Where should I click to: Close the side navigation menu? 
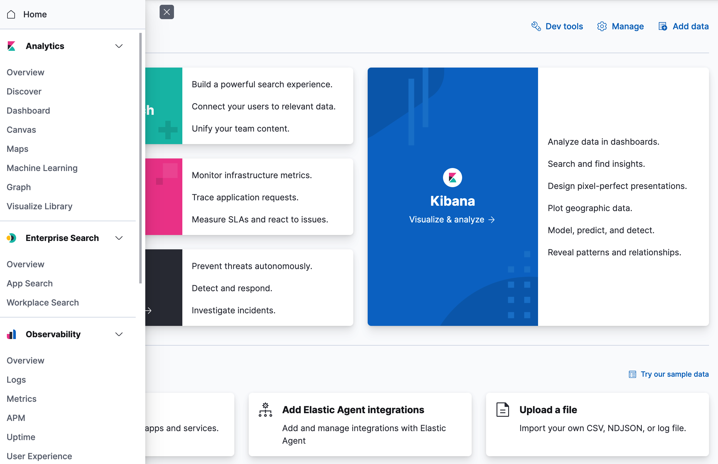tap(166, 12)
